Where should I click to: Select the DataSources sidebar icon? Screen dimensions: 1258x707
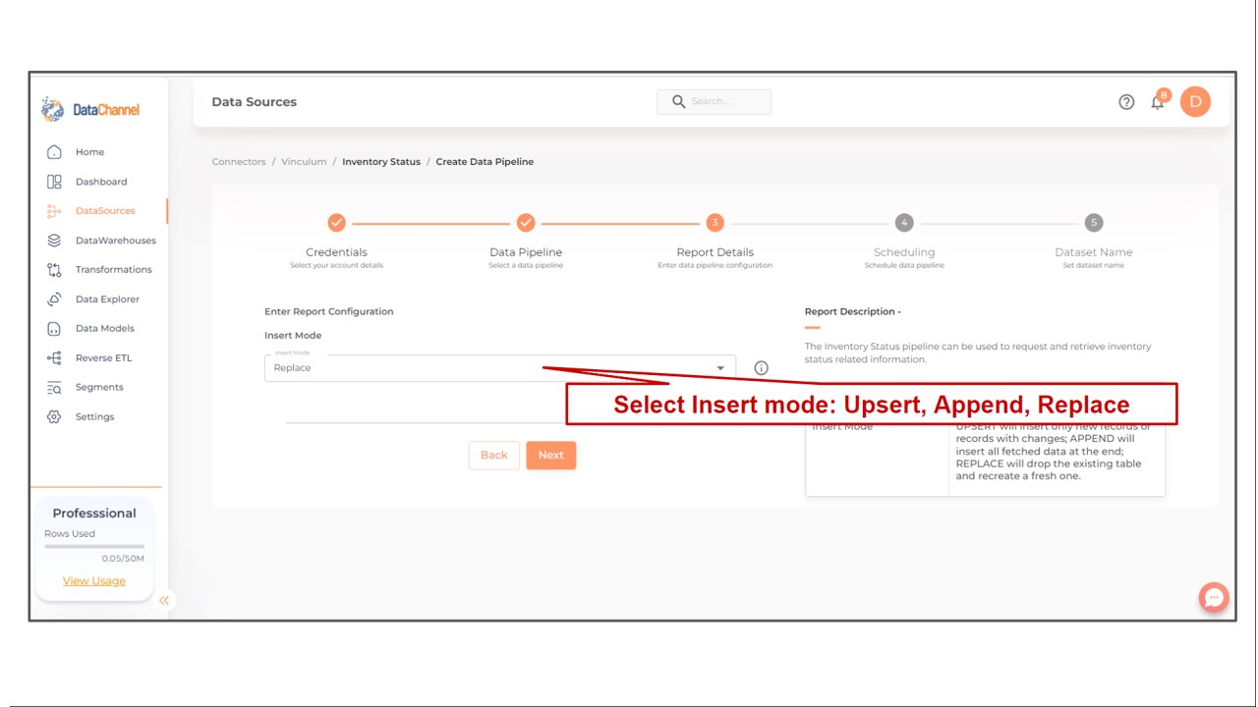(54, 211)
